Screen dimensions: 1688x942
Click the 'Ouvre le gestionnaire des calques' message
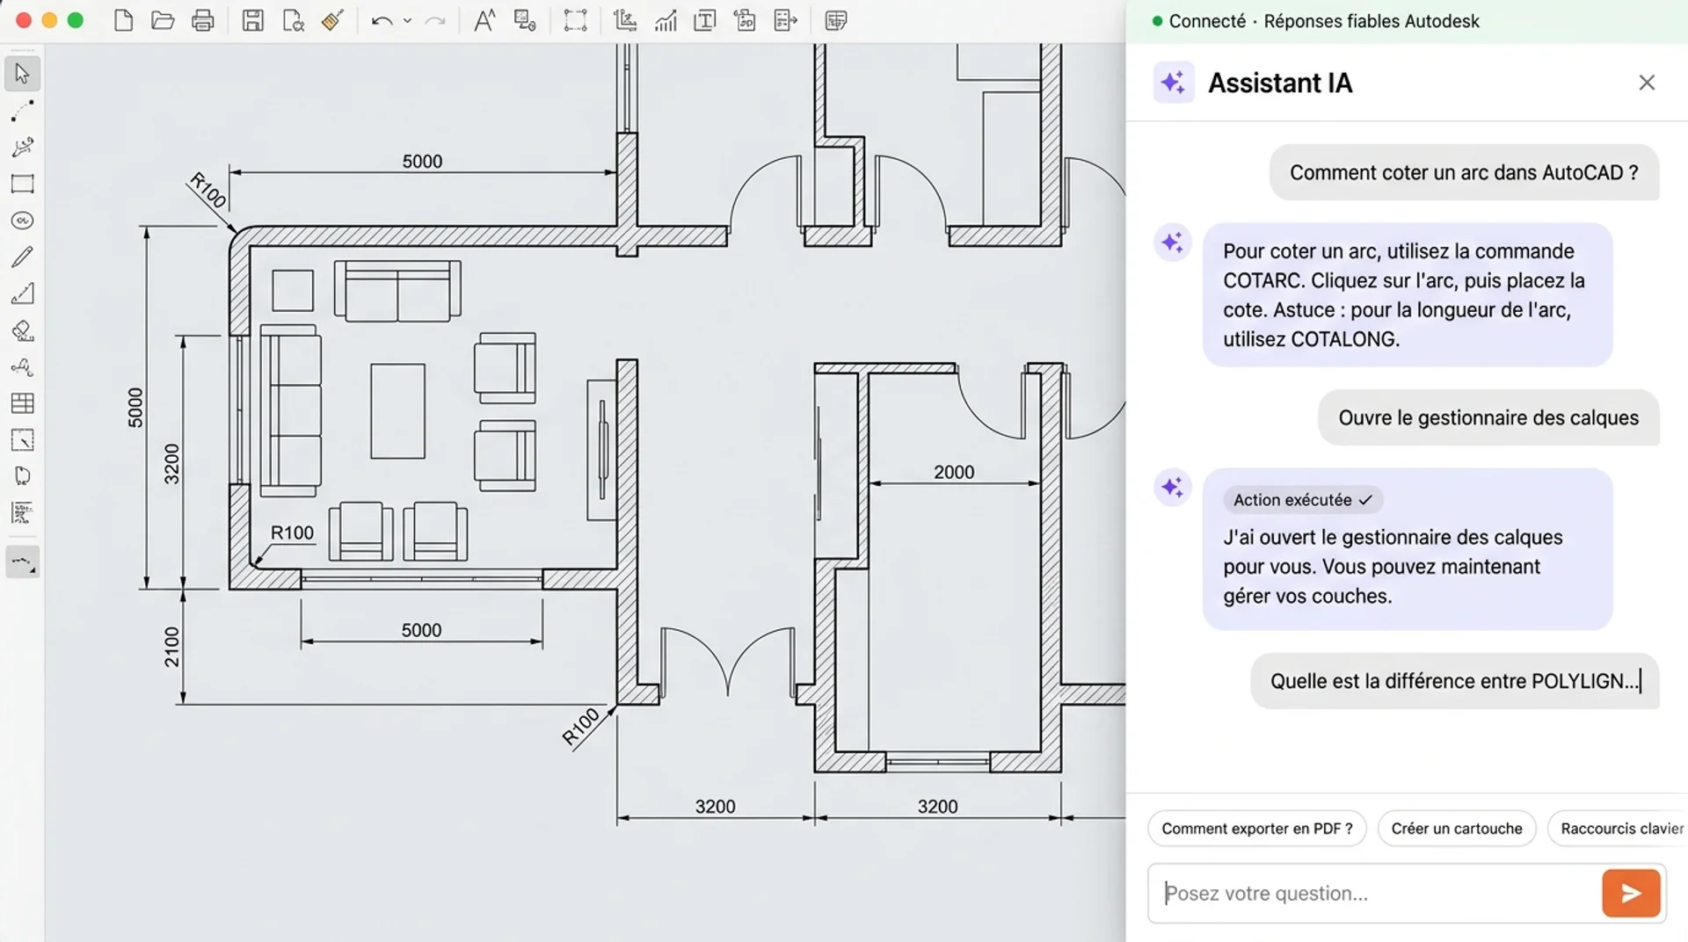click(x=1488, y=417)
